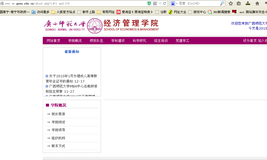Screen dimensions: 267x160
Task: Open the 常用网址 bookmark folder
Action: tap(106, 12)
